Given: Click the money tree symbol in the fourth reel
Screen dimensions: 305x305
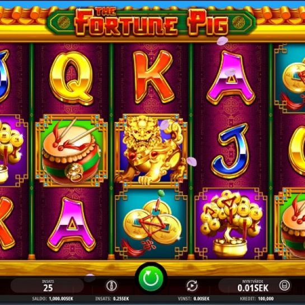Looking at the screenshot, I should (231, 223).
